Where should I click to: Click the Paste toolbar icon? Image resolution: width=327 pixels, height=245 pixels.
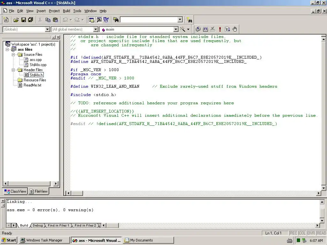(x=55, y=20)
